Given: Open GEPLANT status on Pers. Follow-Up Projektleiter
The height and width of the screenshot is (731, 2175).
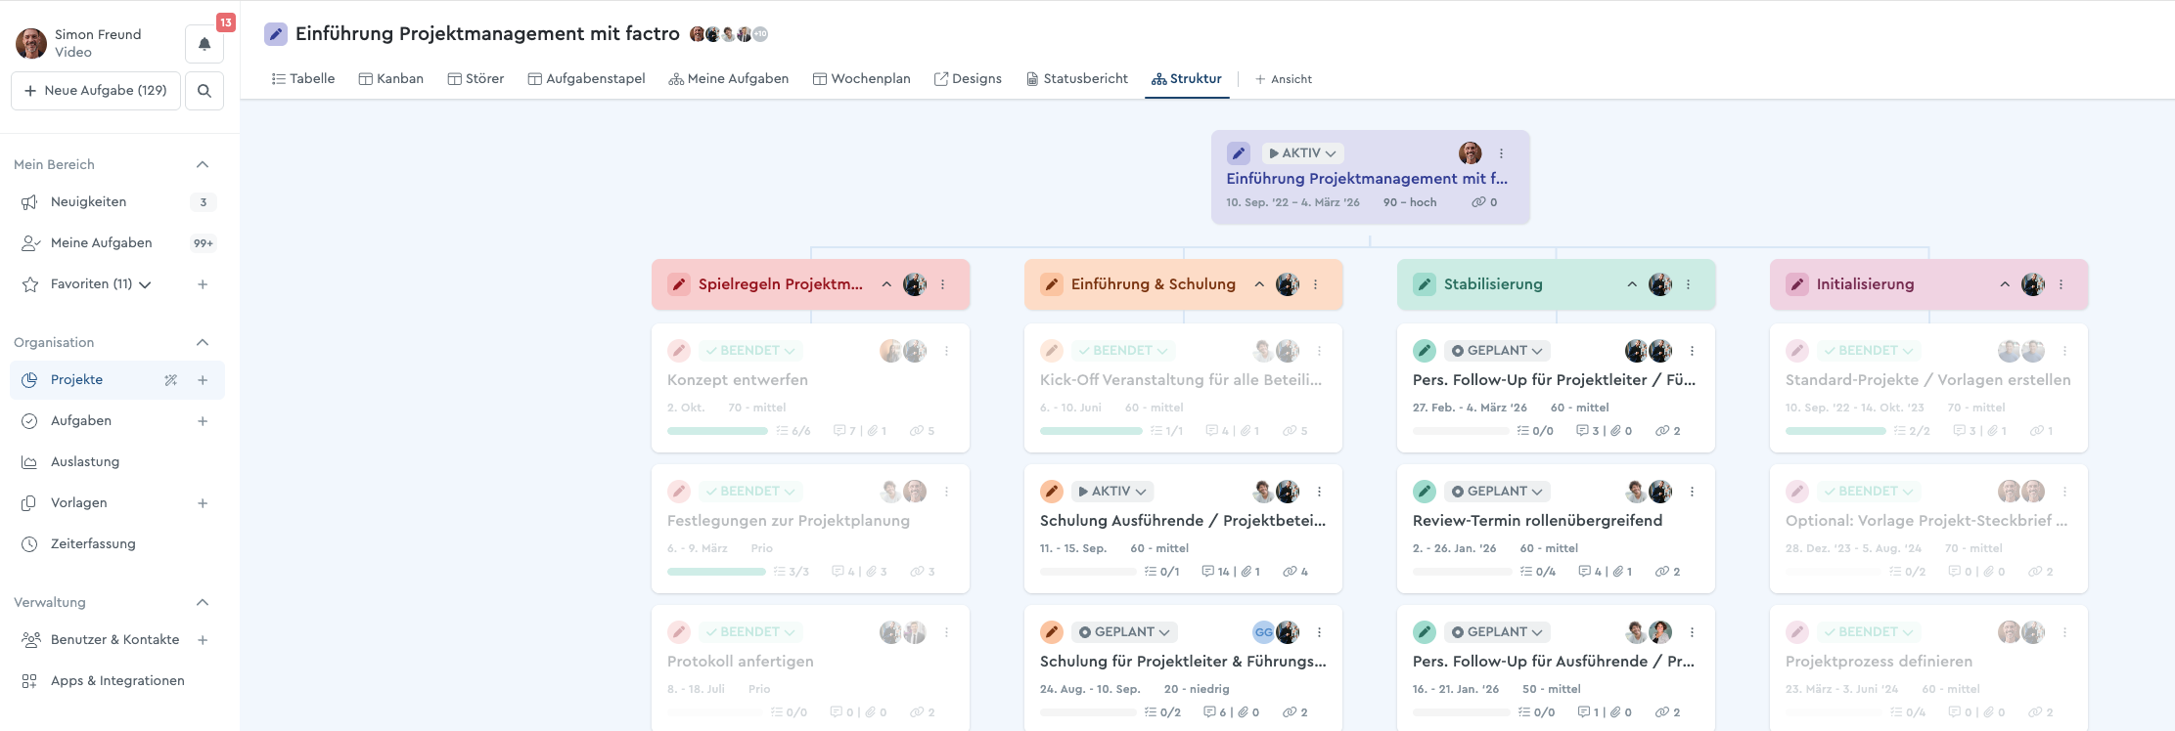Looking at the screenshot, I should (1497, 351).
